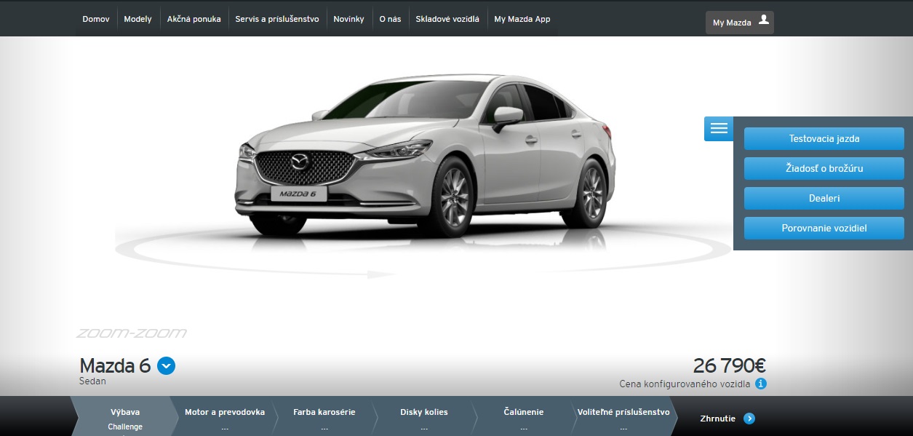Click the Zhrnutie arrow icon
The width and height of the screenshot is (913, 436).
tap(749, 419)
